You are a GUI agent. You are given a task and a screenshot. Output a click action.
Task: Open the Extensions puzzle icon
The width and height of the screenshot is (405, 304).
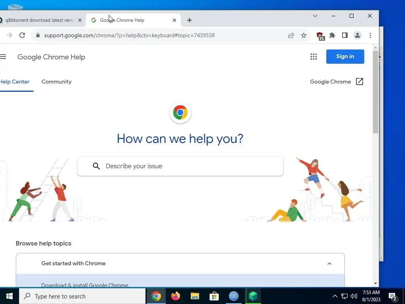(x=332, y=35)
